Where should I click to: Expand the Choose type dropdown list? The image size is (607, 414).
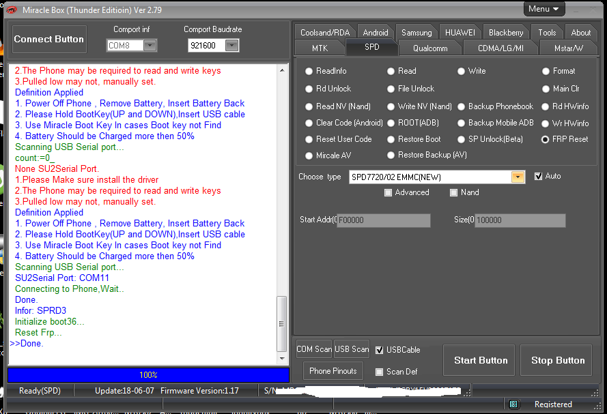coord(518,177)
